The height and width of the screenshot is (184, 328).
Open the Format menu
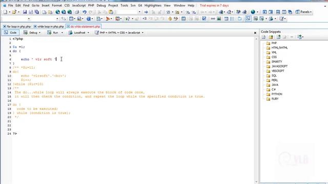tap(57, 6)
